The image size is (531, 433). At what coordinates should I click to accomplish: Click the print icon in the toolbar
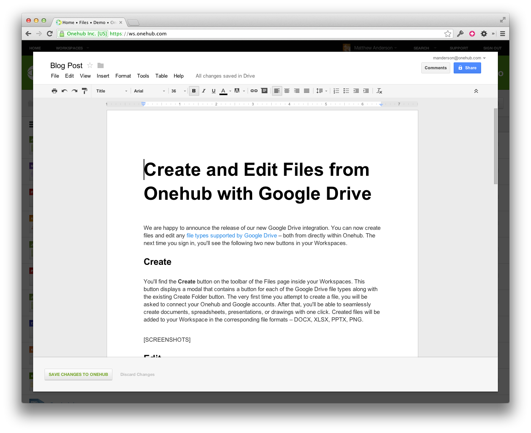tap(54, 91)
